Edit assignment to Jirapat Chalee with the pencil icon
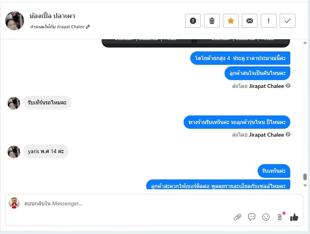Screen dimensions: 310x234 [88, 27]
